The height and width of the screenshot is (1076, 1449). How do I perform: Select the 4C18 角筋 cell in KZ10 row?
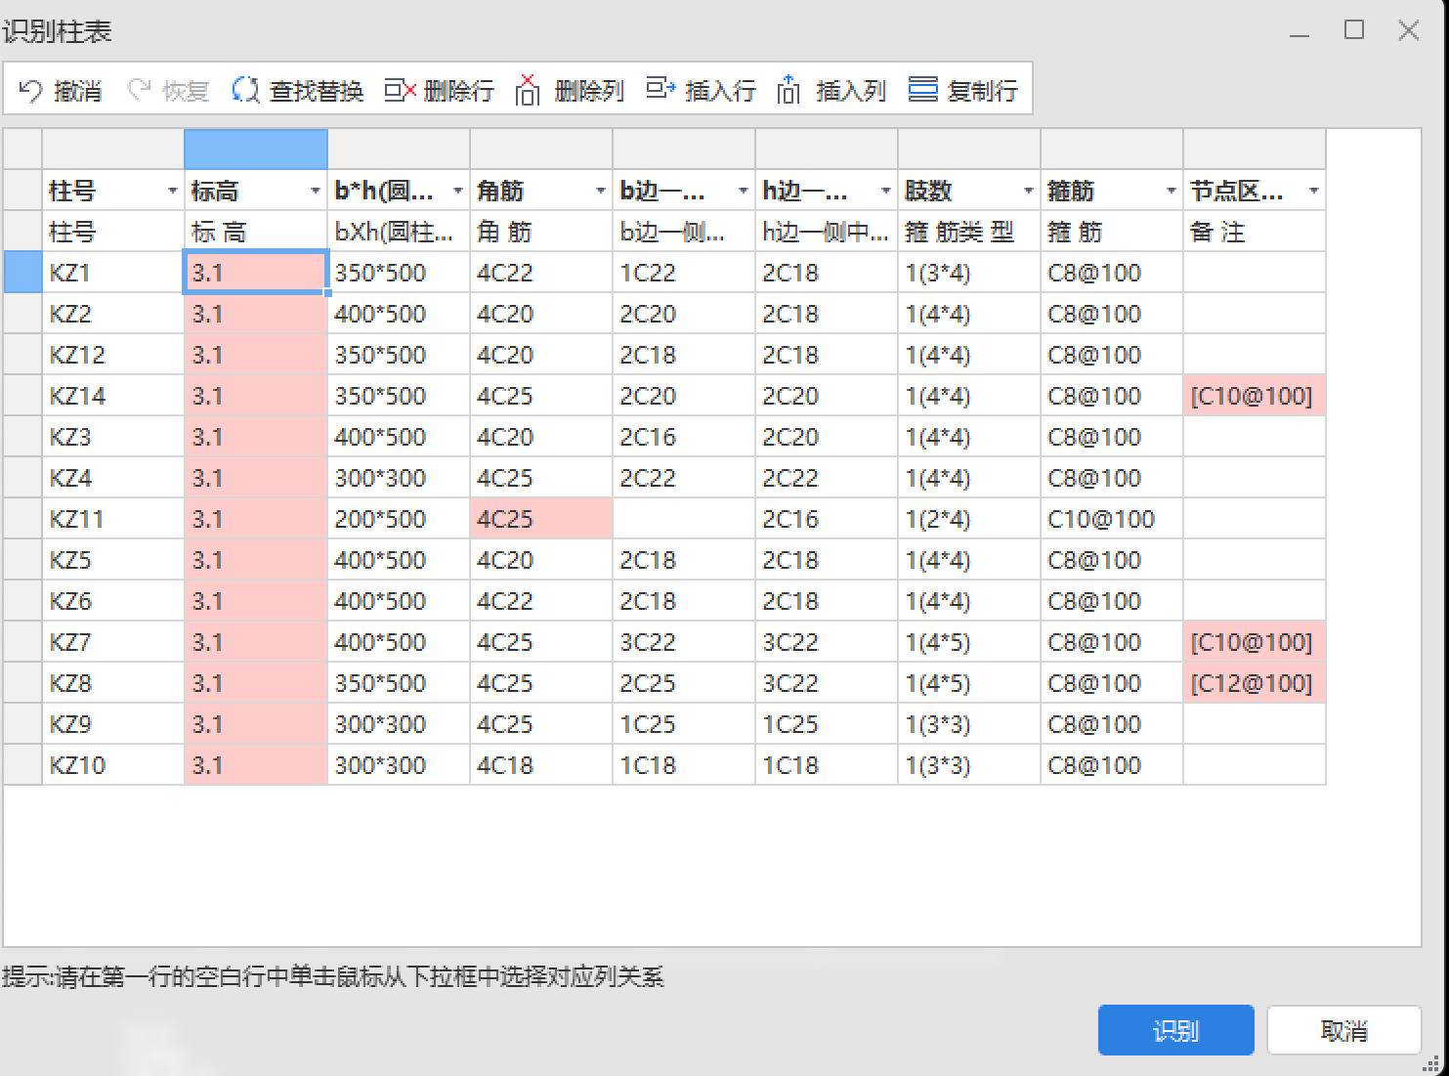pyautogui.click(x=541, y=765)
